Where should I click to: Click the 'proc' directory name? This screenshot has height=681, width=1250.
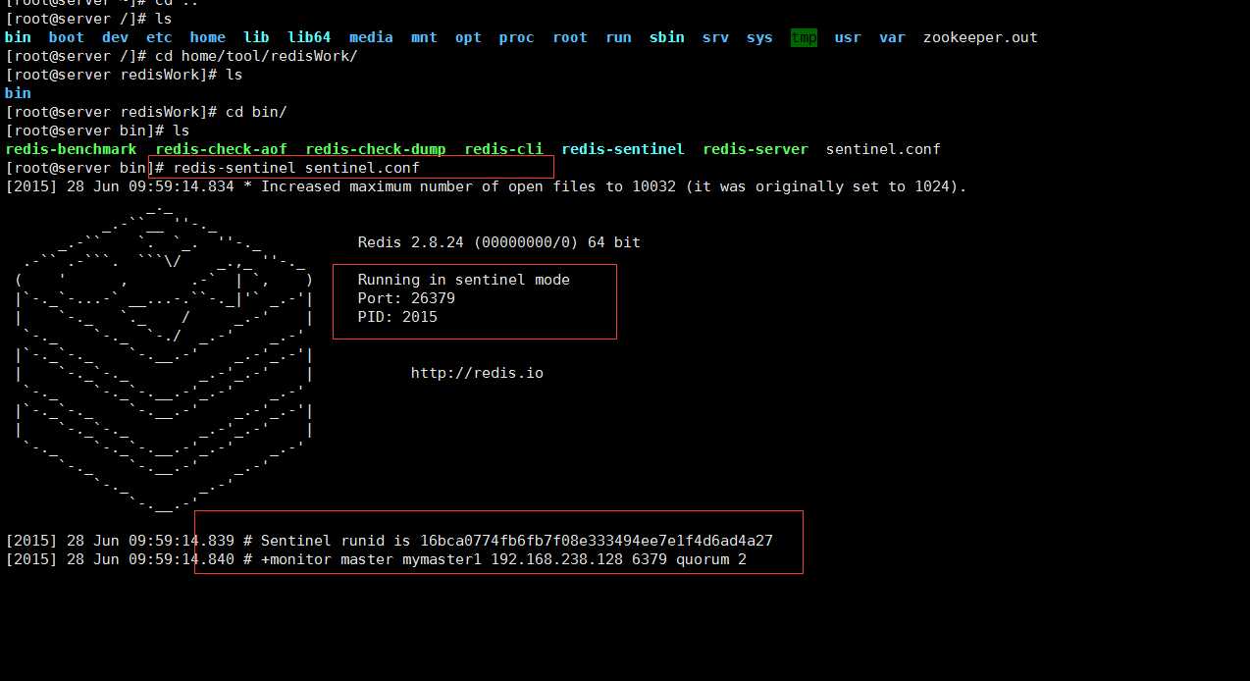pyautogui.click(x=516, y=37)
